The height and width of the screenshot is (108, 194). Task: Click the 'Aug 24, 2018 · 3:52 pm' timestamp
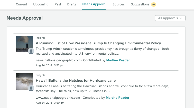point(50,65)
